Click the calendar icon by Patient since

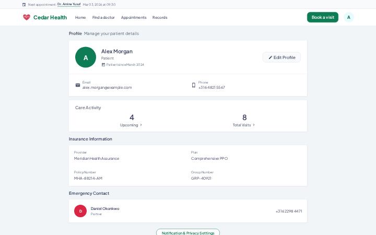pyautogui.click(x=103, y=65)
